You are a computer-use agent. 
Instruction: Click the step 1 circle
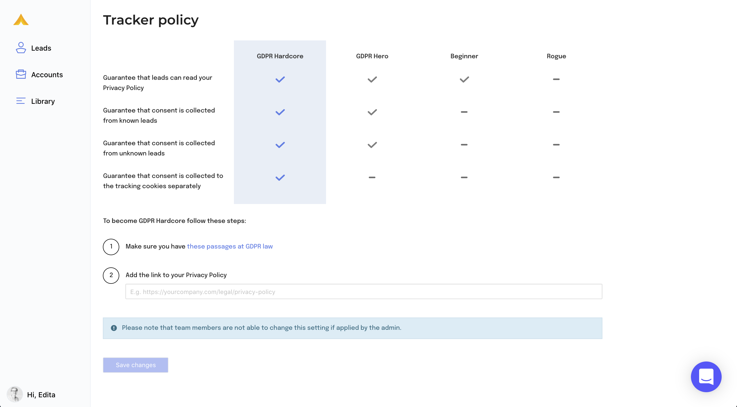click(x=111, y=247)
